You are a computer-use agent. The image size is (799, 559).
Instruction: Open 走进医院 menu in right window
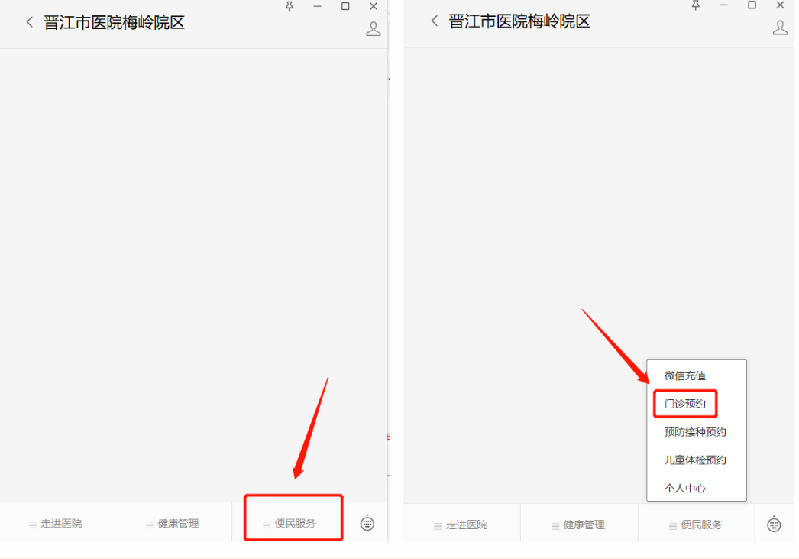click(461, 525)
